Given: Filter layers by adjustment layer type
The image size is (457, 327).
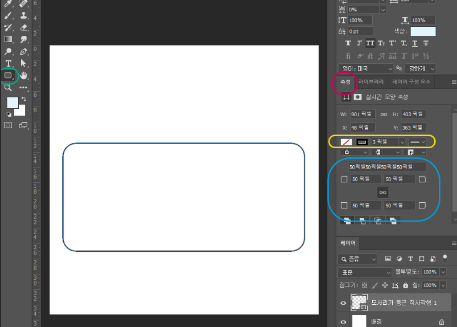Looking at the screenshot, I should pos(400,259).
